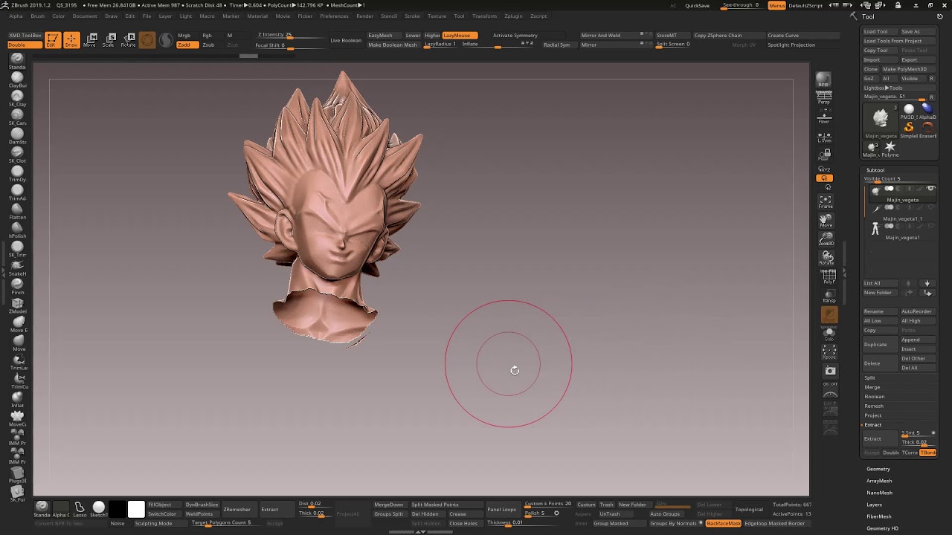Viewport: 952px width, 535px height.
Task: Select the Standard brush in the left shelf
Action: click(x=17, y=60)
